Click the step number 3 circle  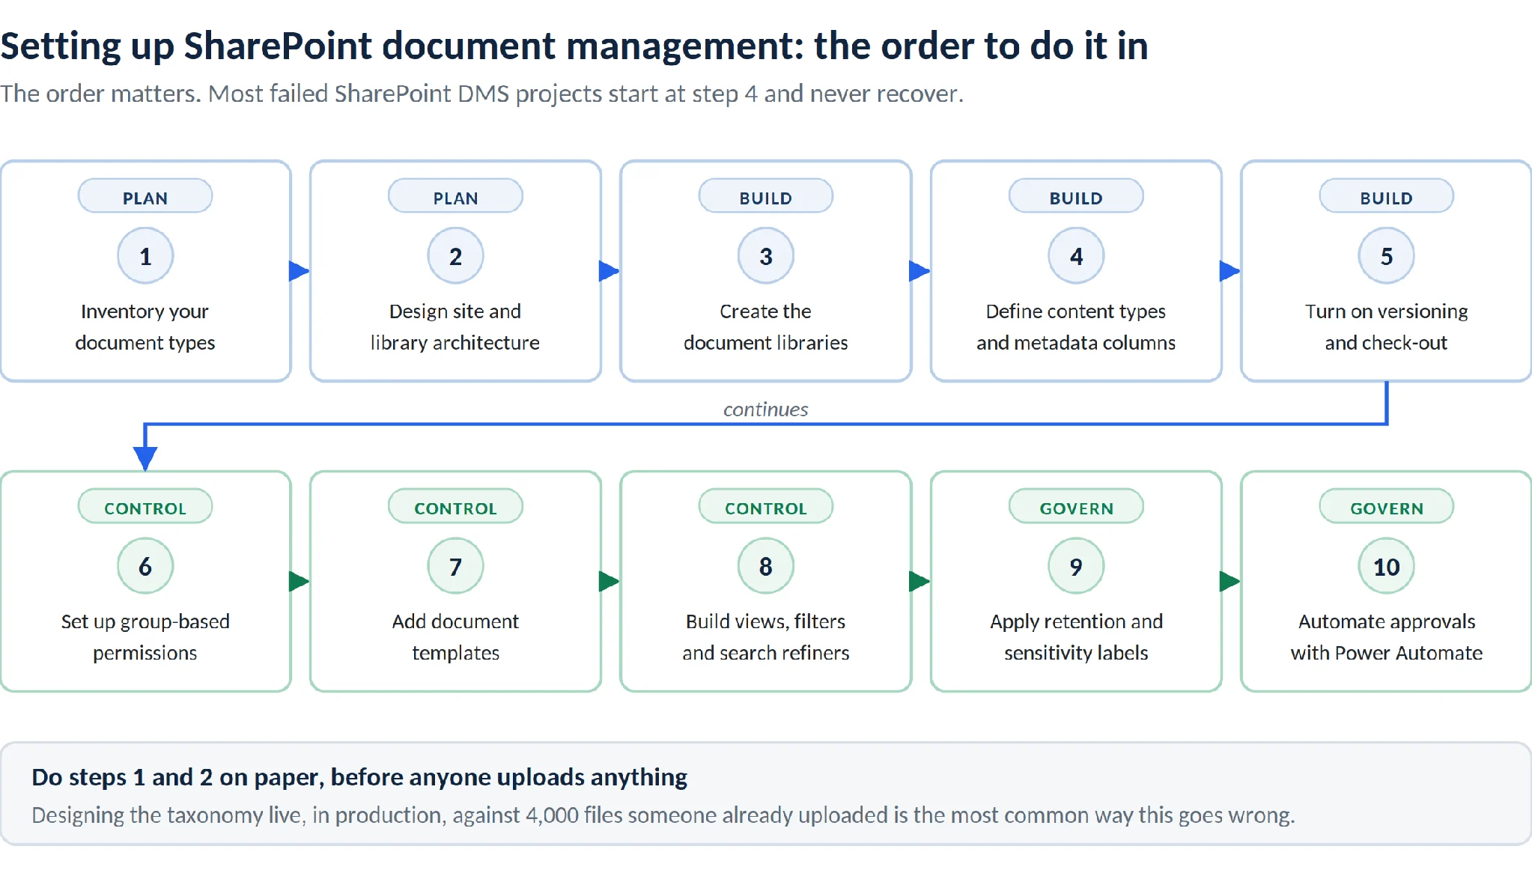(766, 256)
